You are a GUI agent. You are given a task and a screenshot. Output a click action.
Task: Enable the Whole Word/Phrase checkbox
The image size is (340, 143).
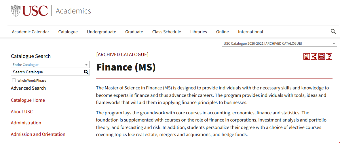pos(14,81)
